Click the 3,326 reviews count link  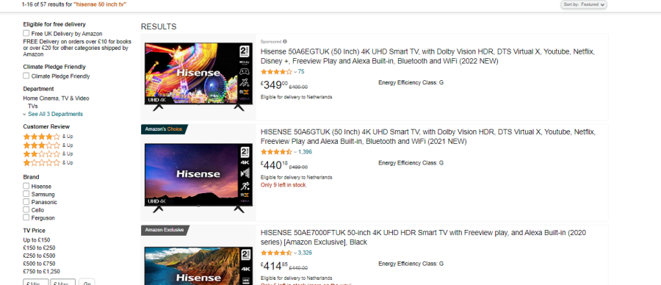coord(306,253)
